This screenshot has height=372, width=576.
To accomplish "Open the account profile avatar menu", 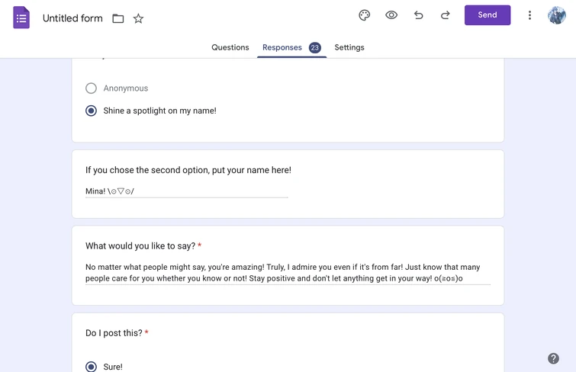I will (x=556, y=15).
